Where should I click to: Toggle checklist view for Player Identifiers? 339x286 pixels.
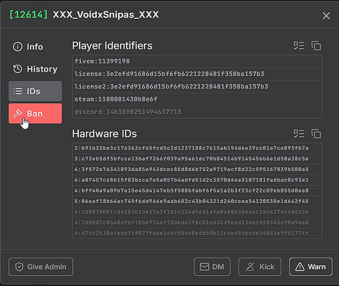pyautogui.click(x=299, y=46)
